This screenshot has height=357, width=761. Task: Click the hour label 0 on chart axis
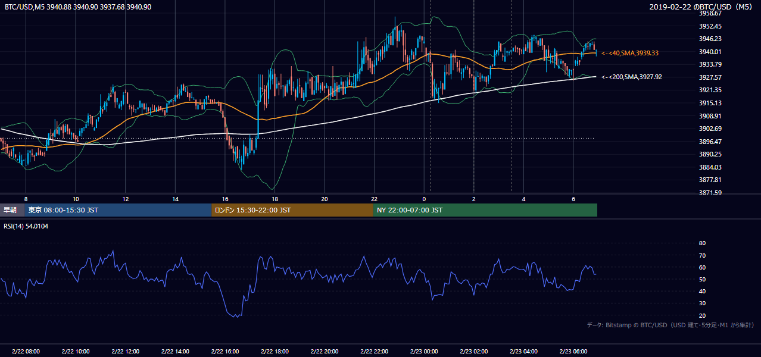[424, 199]
